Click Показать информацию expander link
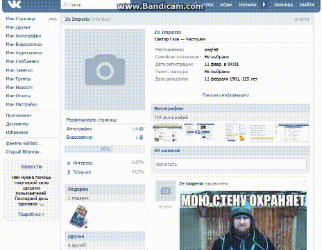Viewport: 322px width, 250px height. click(x=226, y=95)
